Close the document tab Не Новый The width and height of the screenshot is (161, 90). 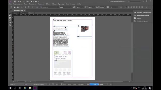click(24, 10)
